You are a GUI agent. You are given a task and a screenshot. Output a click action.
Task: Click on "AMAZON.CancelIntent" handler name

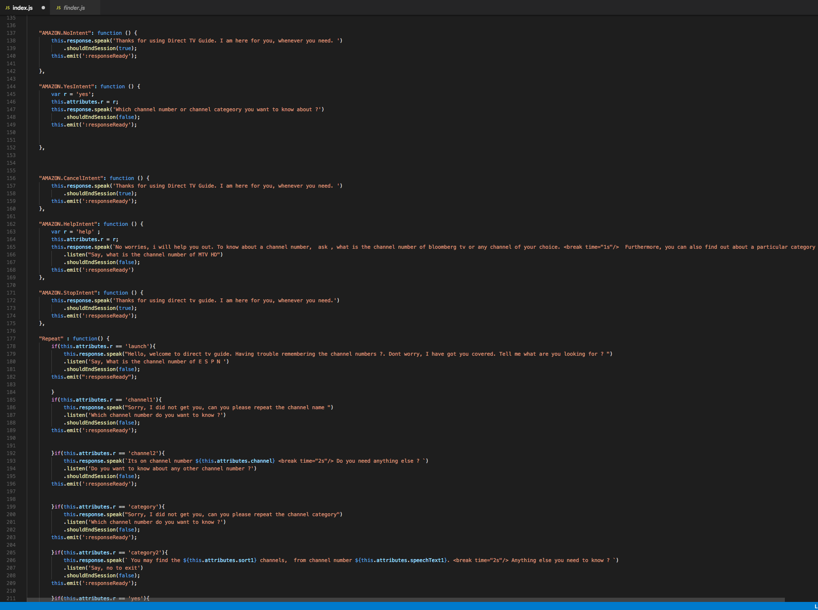click(x=71, y=178)
